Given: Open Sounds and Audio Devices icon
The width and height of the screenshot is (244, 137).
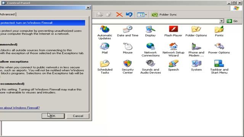Looking at the screenshot, I should click(x=151, y=67).
